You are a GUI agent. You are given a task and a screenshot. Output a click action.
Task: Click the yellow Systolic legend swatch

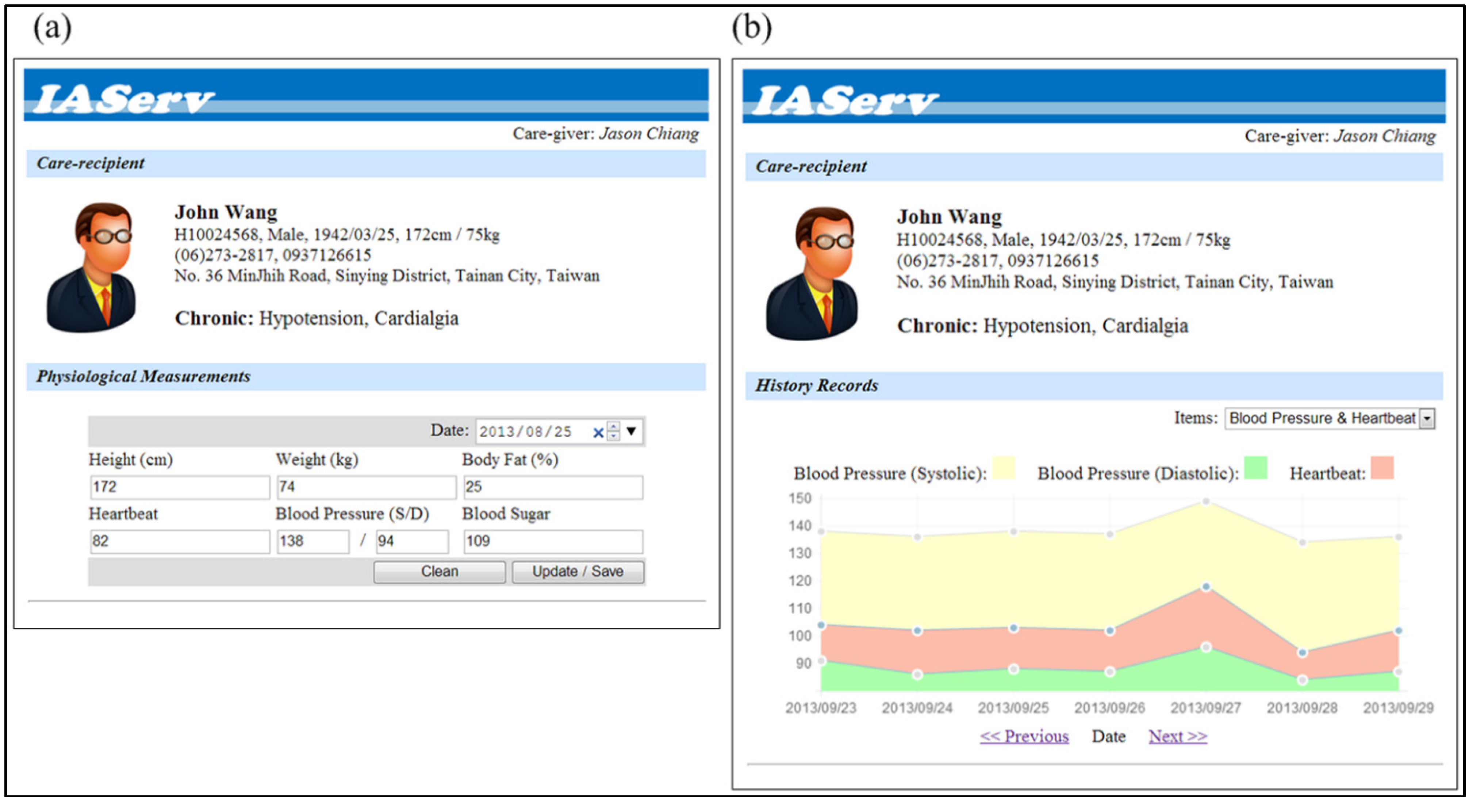pyautogui.click(x=1003, y=468)
